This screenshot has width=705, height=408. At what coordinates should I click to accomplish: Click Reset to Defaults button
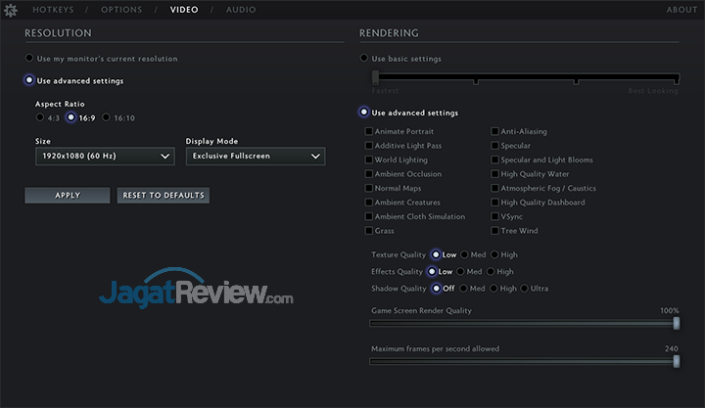163,195
